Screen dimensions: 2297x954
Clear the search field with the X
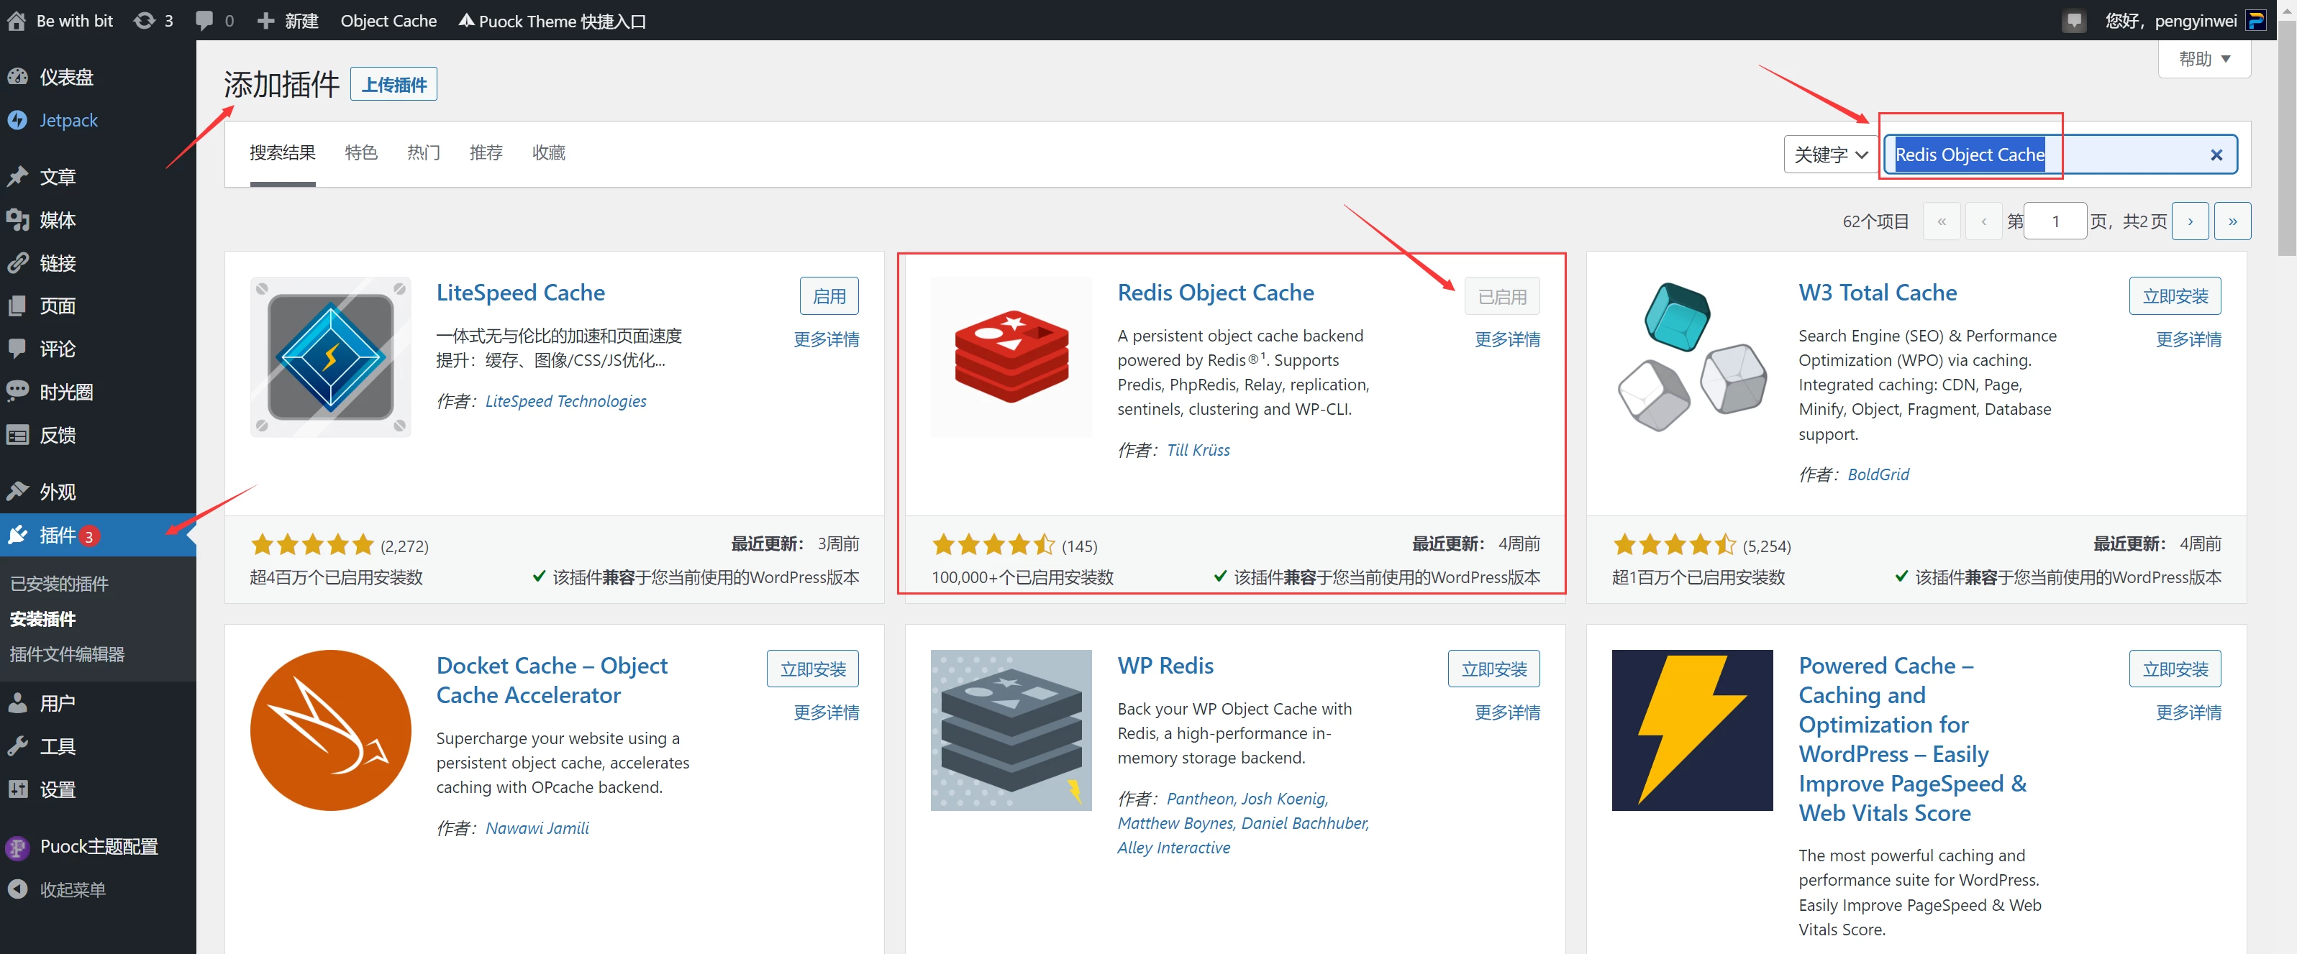click(x=2216, y=155)
